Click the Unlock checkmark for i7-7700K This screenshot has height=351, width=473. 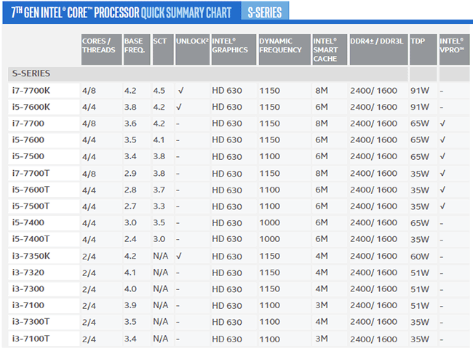click(180, 91)
